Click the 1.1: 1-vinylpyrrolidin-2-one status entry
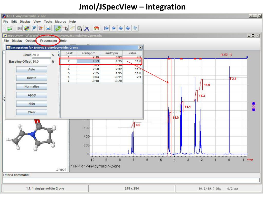Viewport: 263px width, 197px height. pos(45,189)
